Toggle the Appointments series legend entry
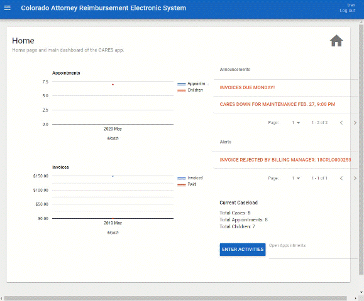The height and width of the screenshot is (301, 364). (193, 83)
